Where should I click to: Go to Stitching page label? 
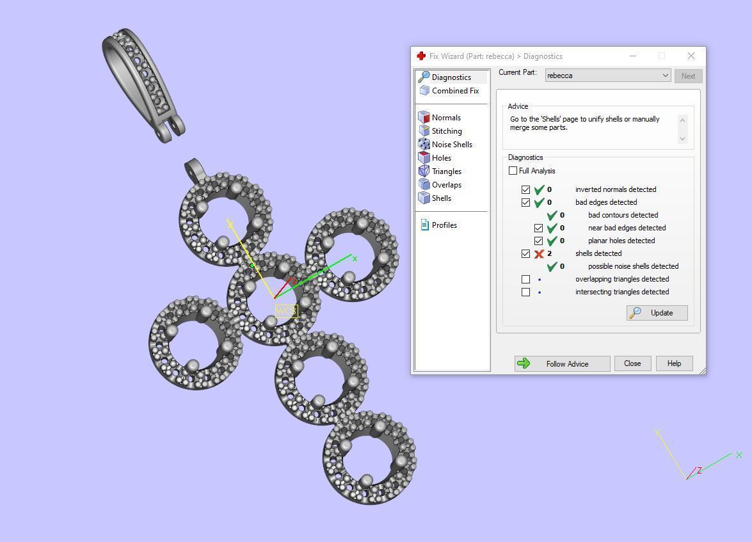(x=447, y=131)
